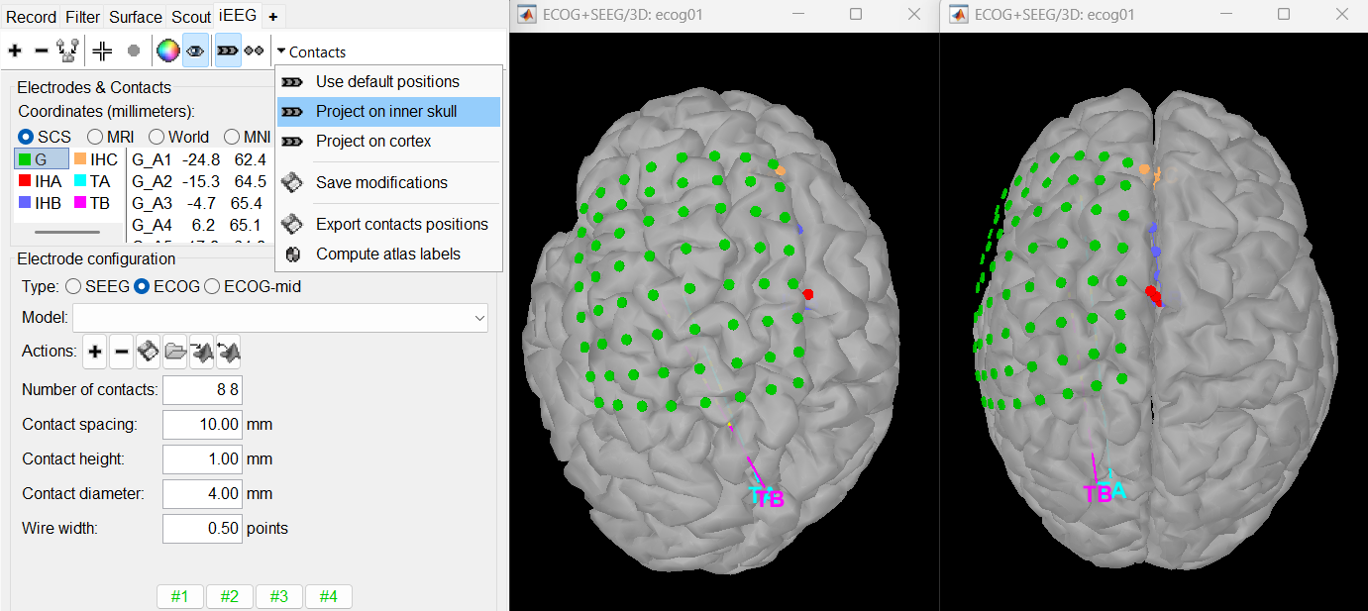
Task: Collapse the Contacts dropdown menu
Action: tap(311, 51)
